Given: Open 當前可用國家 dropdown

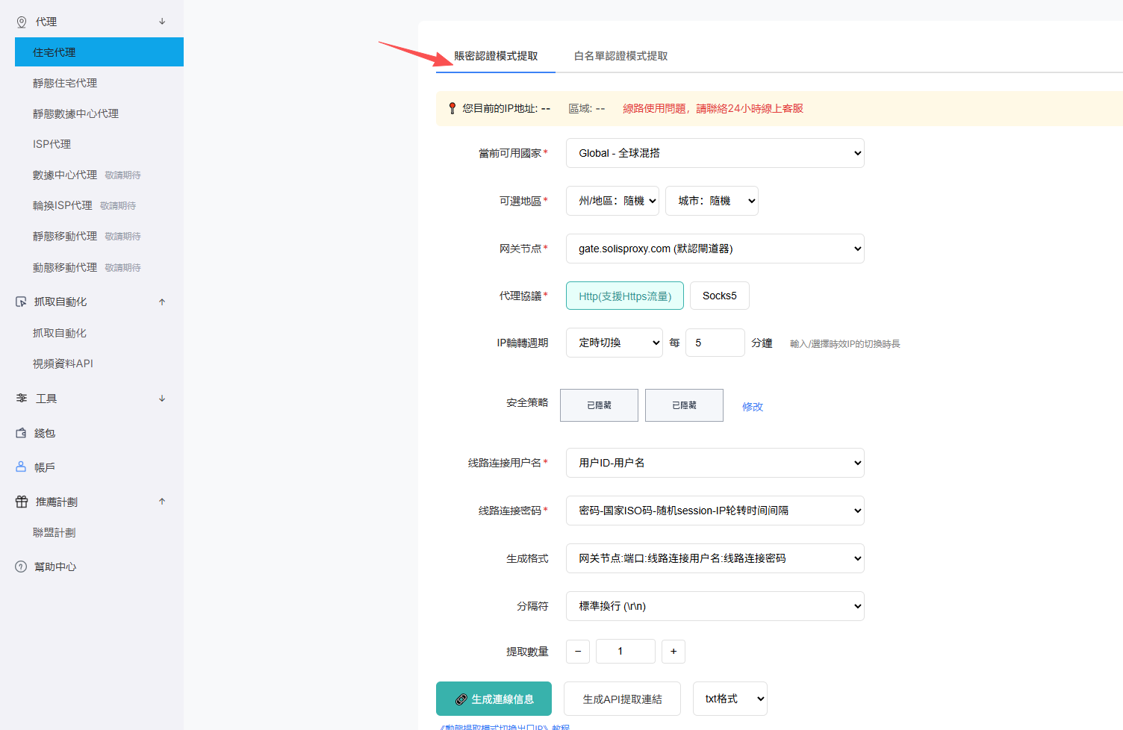Looking at the screenshot, I should coord(715,153).
